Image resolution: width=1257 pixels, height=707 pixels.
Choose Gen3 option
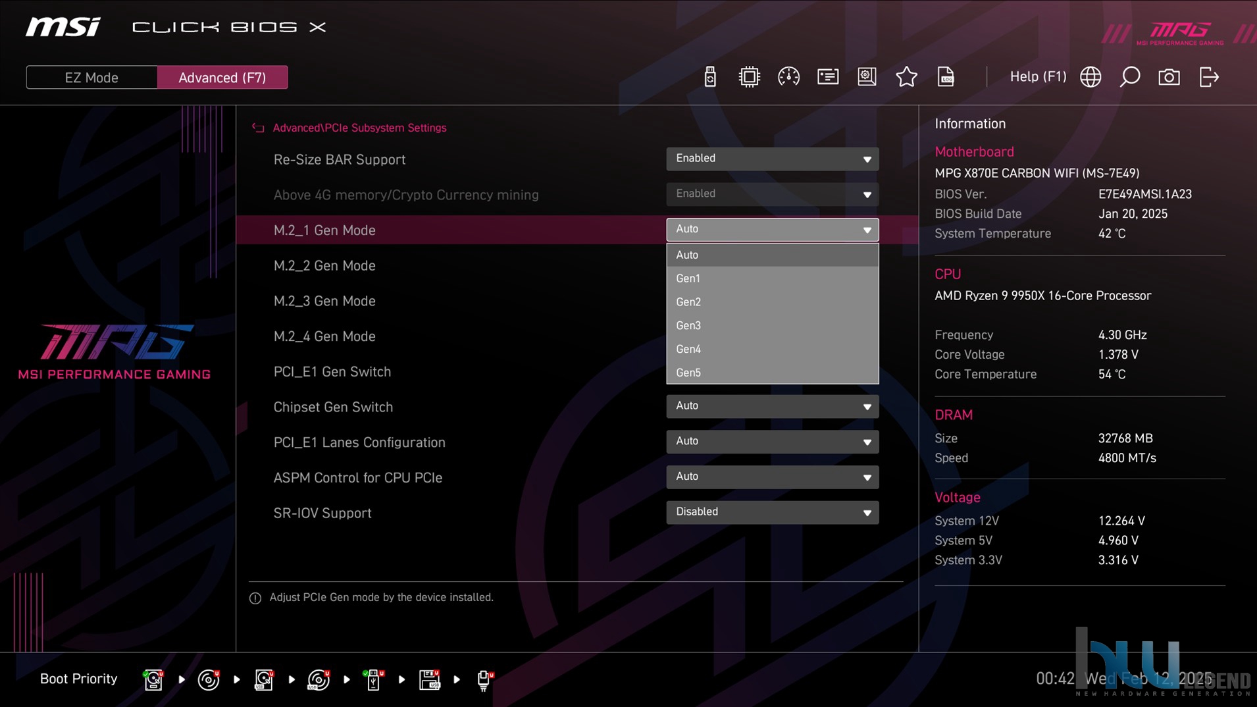coord(772,326)
